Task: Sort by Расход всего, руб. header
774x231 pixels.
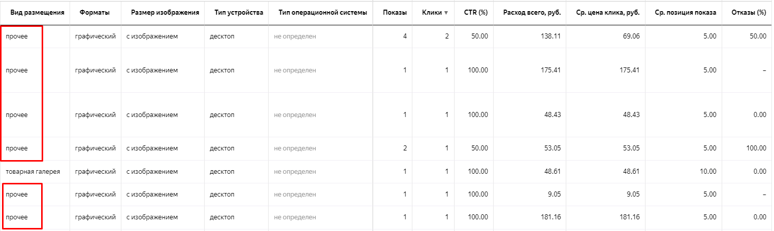Action: click(x=531, y=12)
